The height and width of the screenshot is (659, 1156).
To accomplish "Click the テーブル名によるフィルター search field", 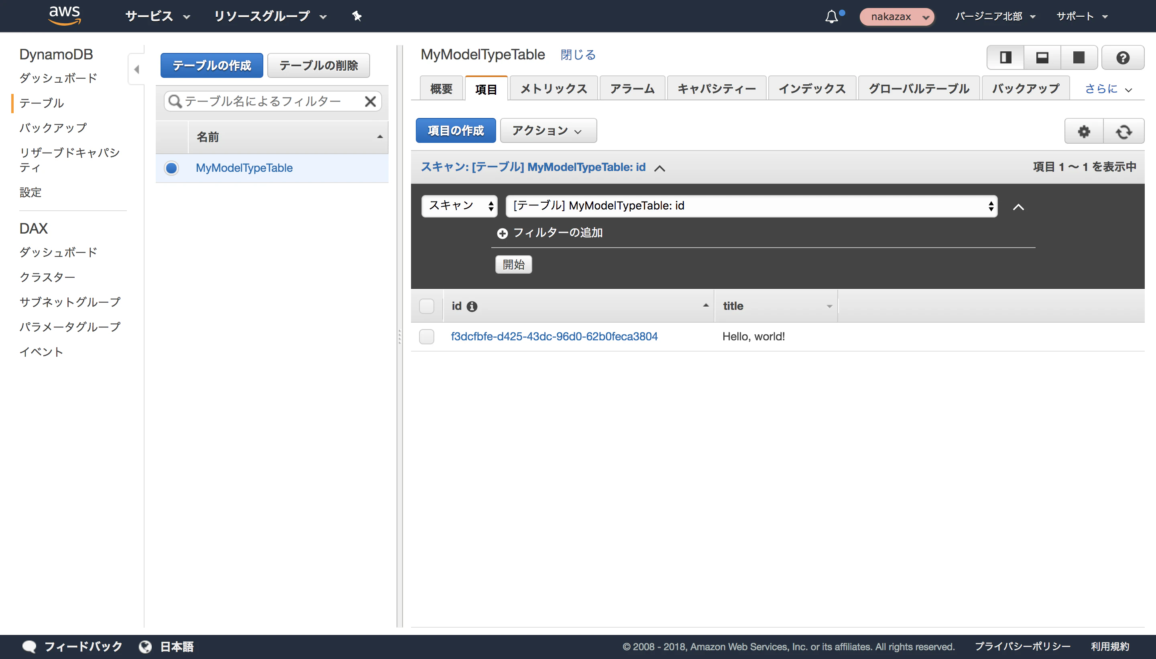I will click(273, 102).
